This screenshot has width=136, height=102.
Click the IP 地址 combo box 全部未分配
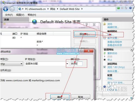(x=47, y=64)
